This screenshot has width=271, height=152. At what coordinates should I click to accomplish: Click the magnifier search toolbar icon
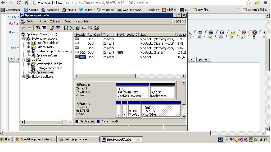click(91, 28)
